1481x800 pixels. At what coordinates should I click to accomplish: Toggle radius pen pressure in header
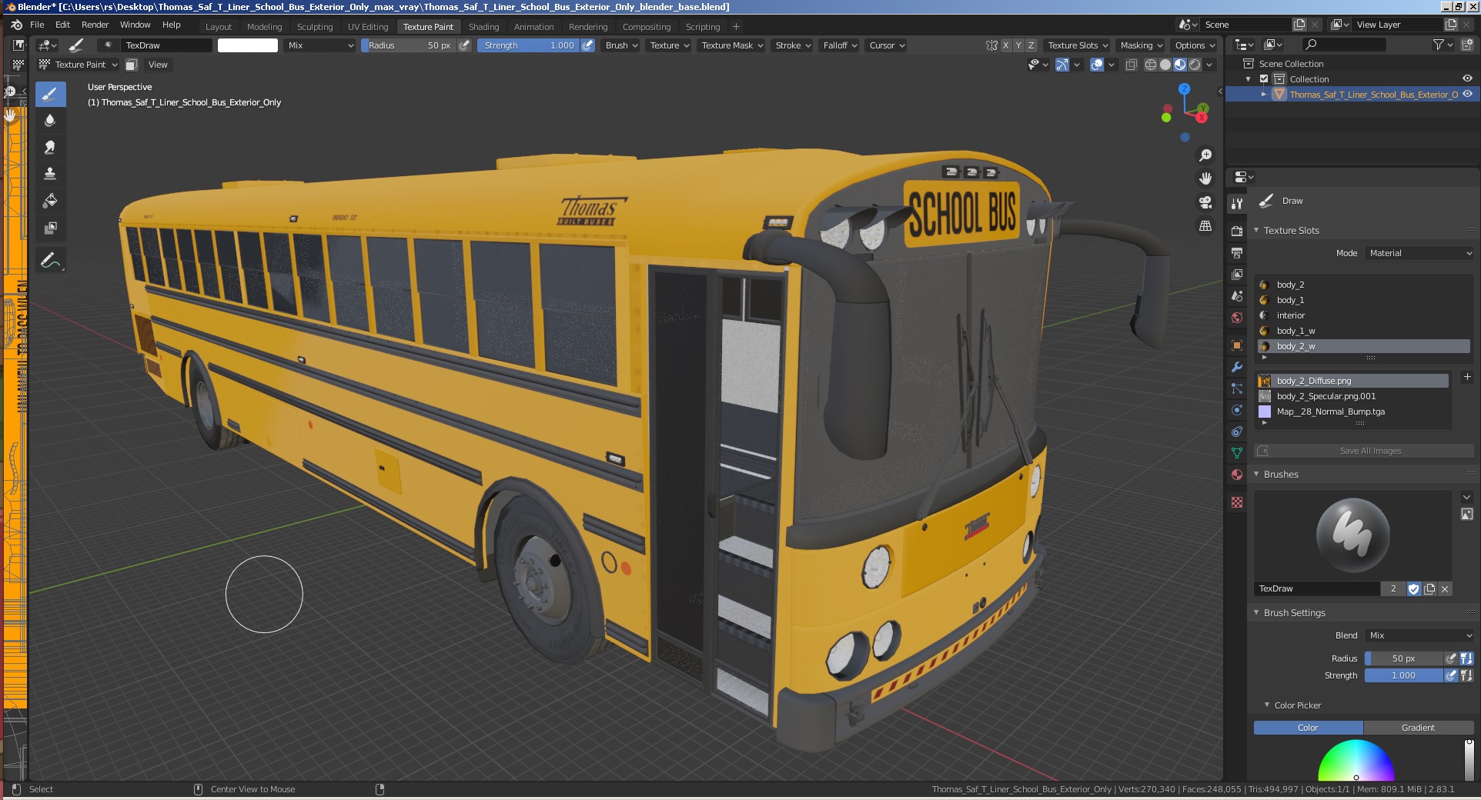pos(464,45)
